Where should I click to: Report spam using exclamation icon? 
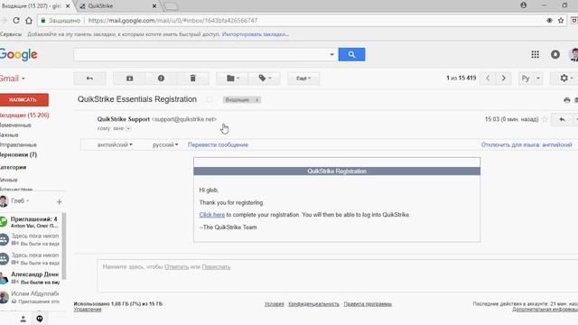click(x=161, y=79)
